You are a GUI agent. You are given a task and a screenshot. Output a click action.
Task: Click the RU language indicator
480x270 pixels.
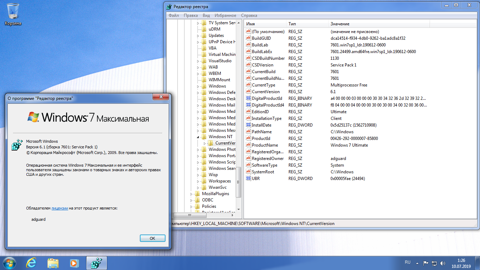tap(408, 262)
